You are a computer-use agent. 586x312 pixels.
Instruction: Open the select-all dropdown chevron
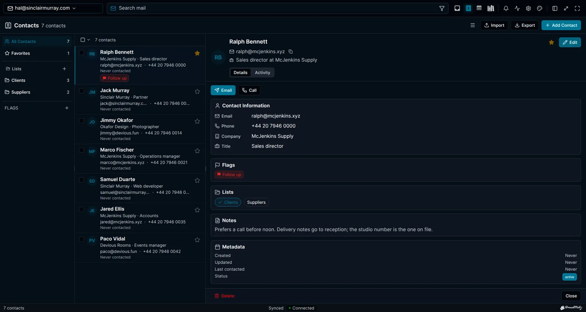point(89,40)
